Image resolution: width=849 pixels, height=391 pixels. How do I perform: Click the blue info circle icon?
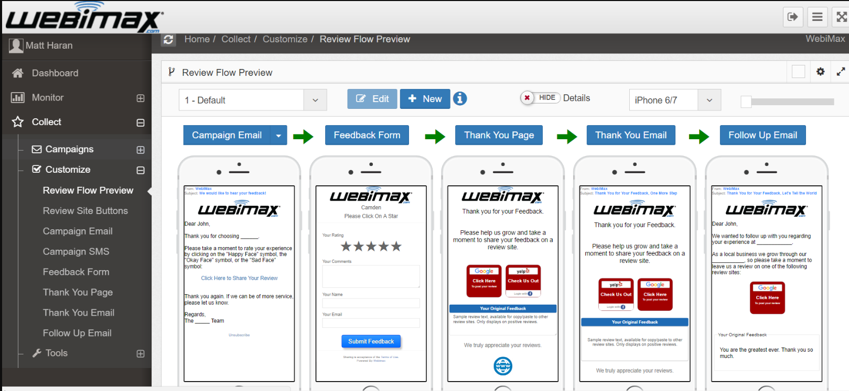(x=460, y=98)
